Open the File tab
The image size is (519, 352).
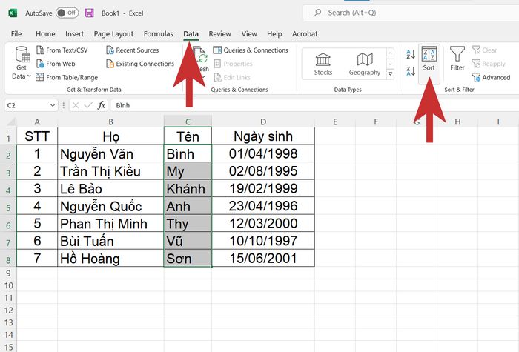tap(16, 34)
